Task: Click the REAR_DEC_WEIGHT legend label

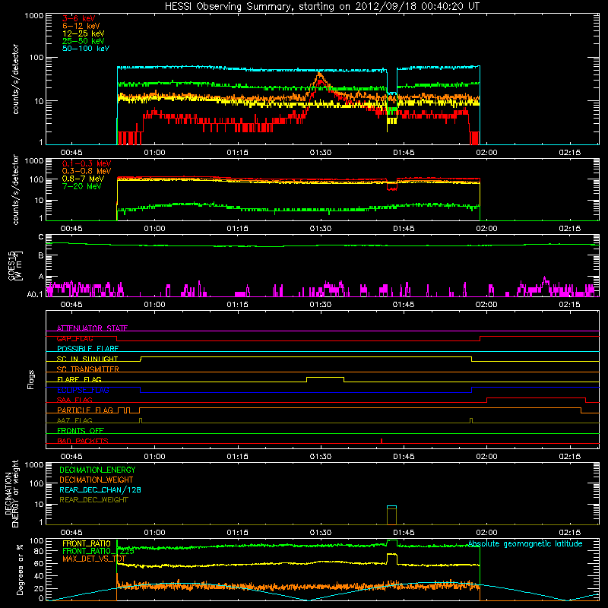Action: point(93,500)
